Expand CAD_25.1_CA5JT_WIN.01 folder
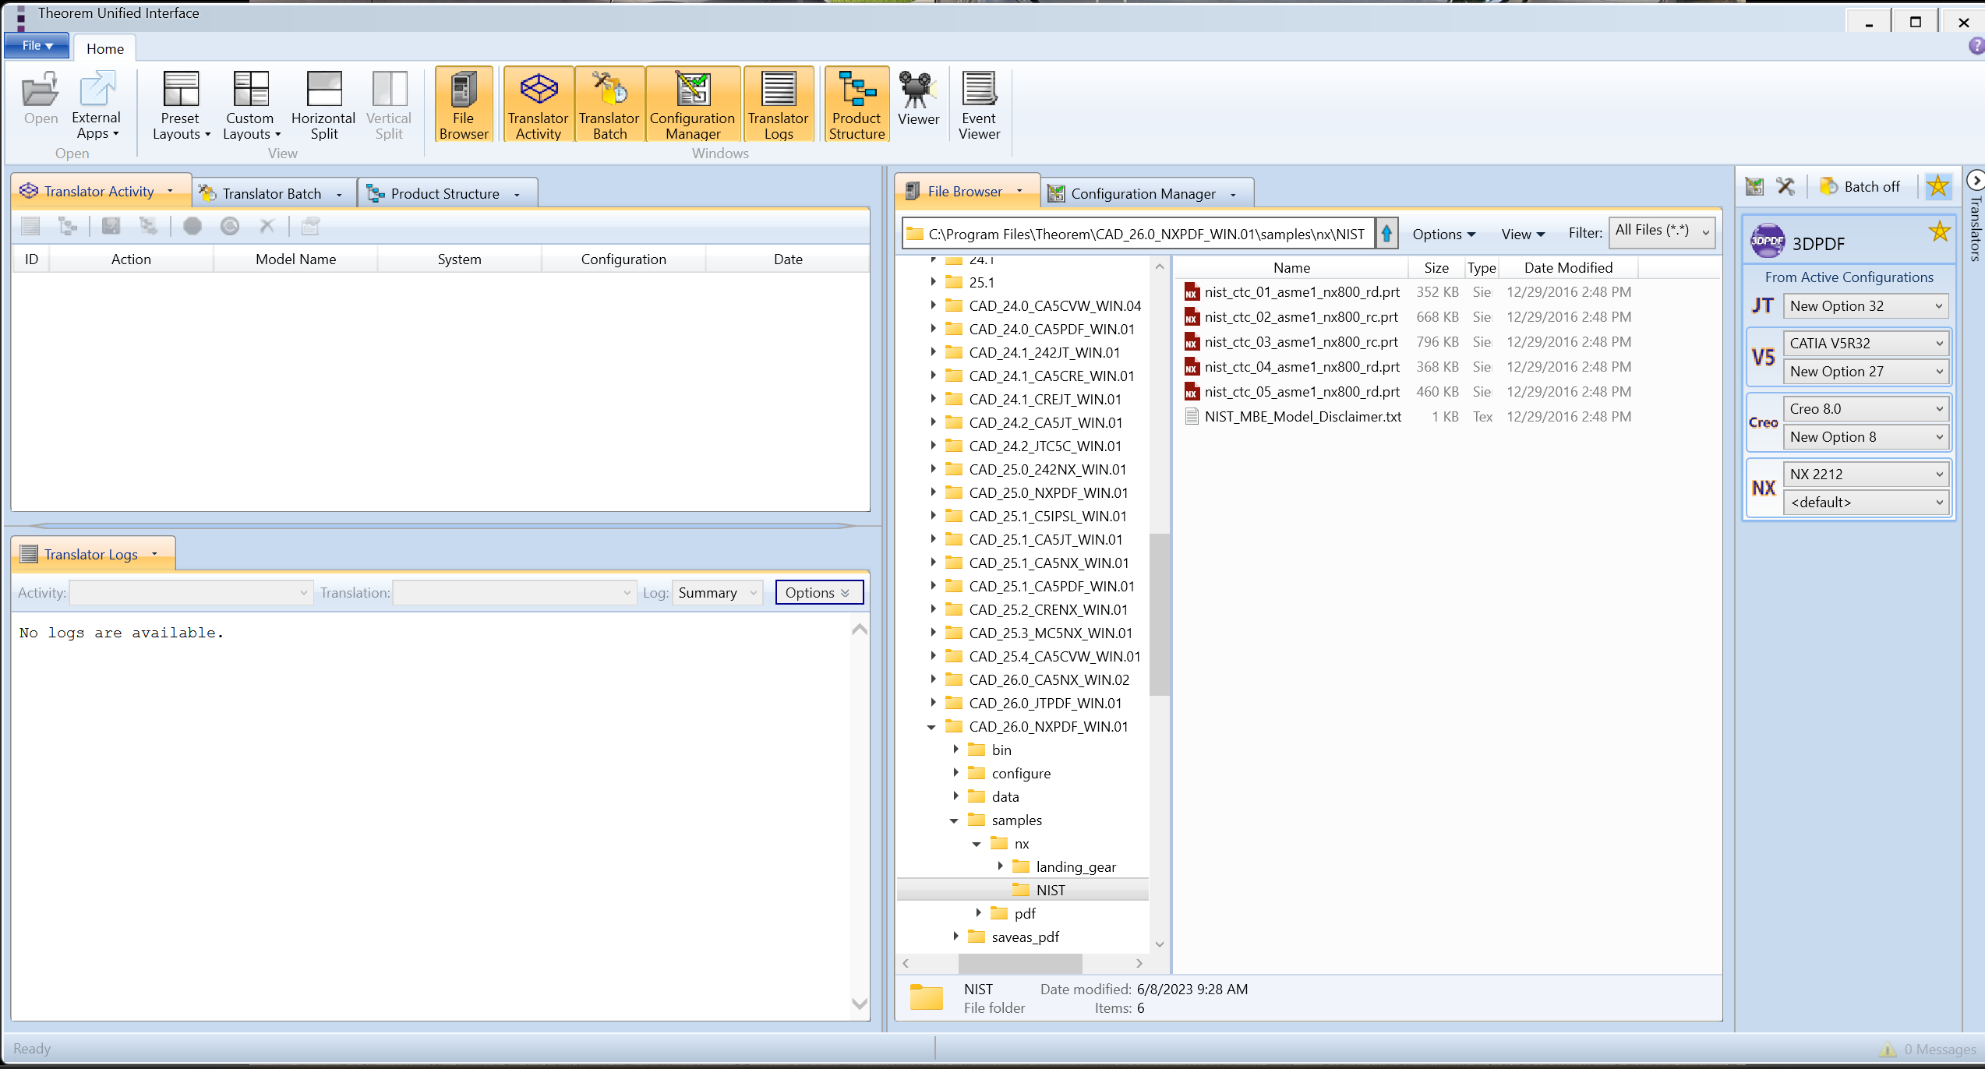Screen dimensions: 1985x1069 click(x=933, y=539)
